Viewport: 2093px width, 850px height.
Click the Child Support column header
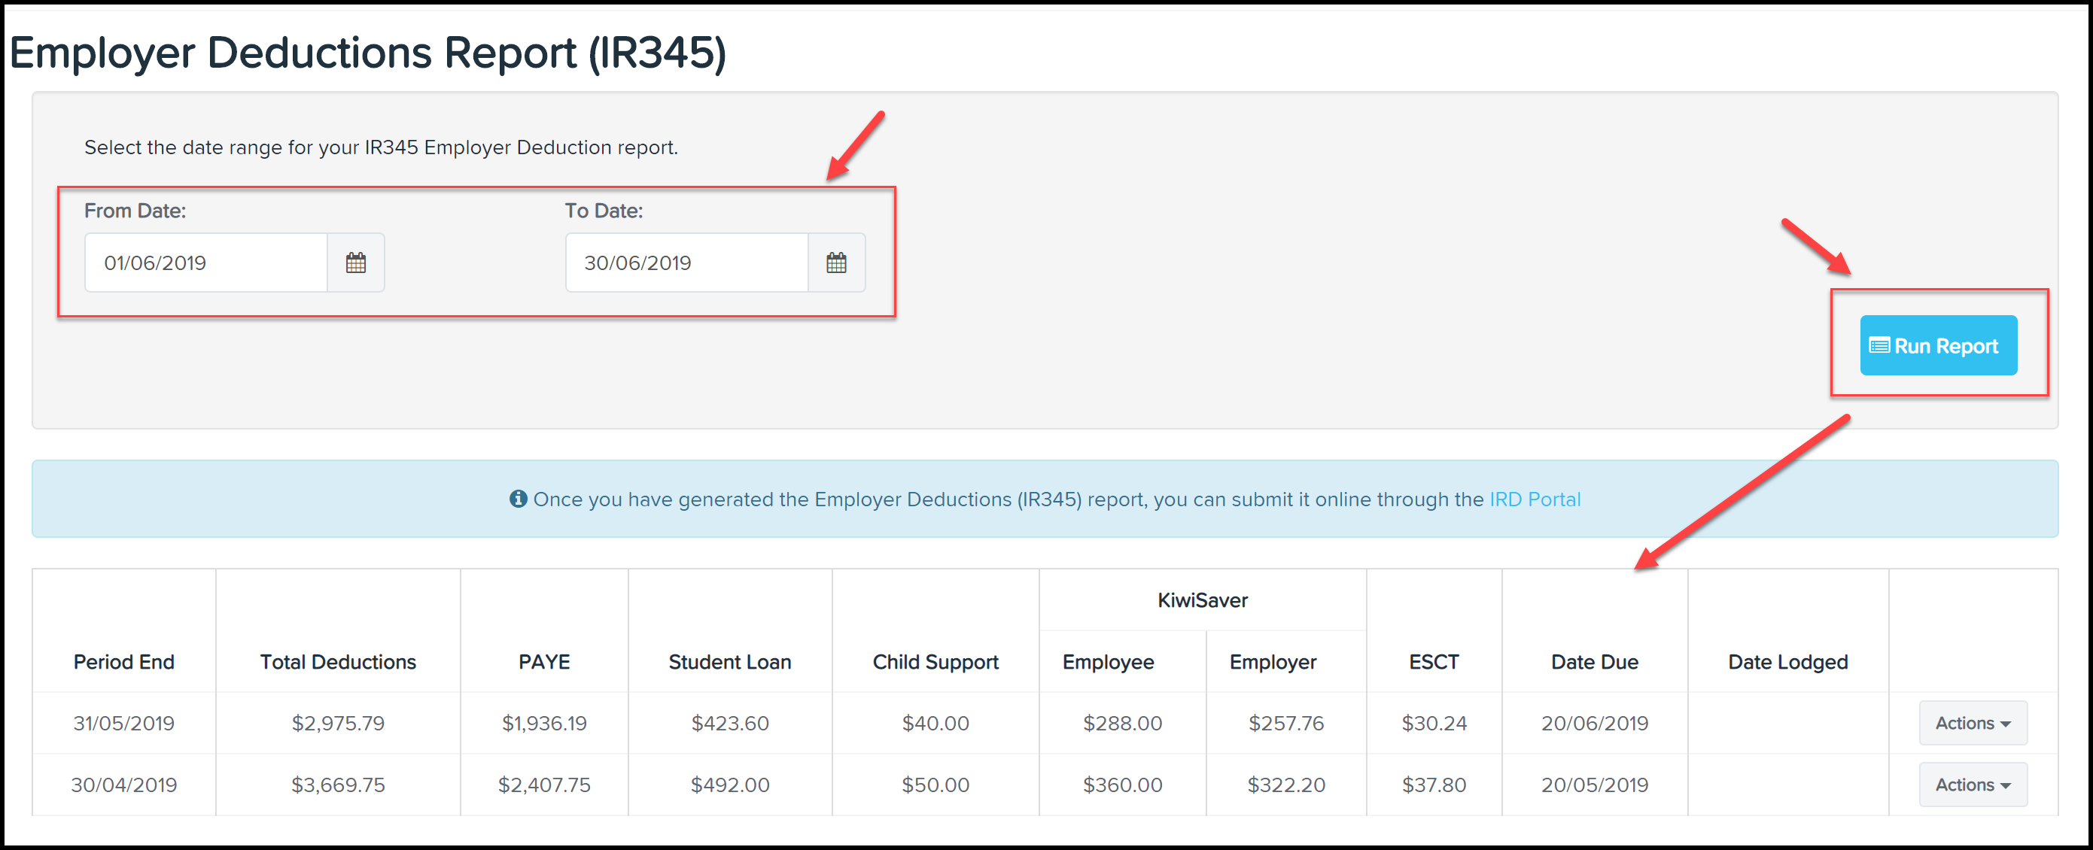coord(935,662)
